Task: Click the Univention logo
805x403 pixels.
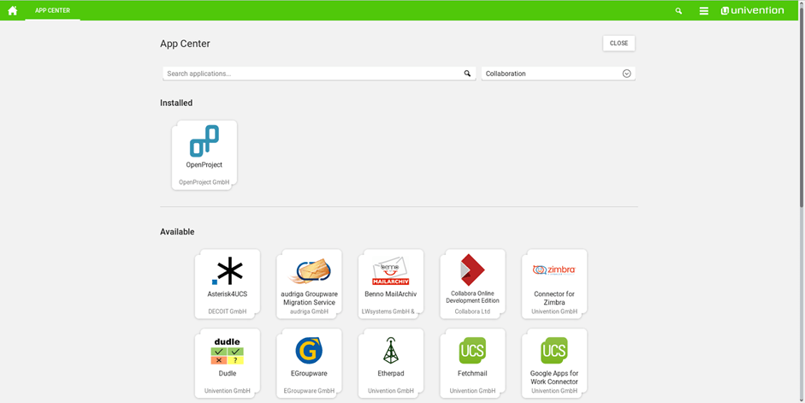Action: [752, 11]
